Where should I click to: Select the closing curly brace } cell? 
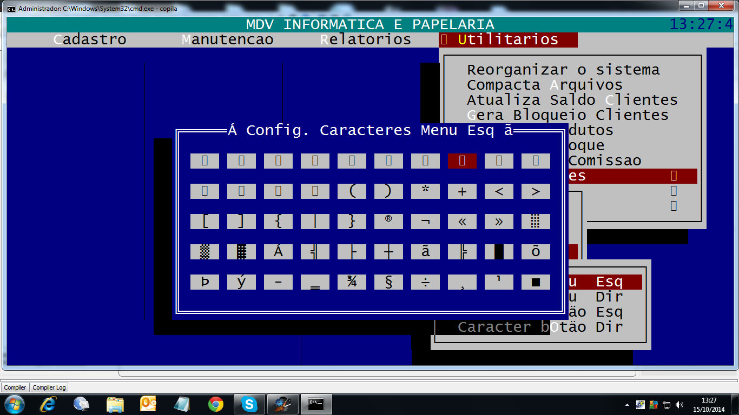(x=352, y=221)
